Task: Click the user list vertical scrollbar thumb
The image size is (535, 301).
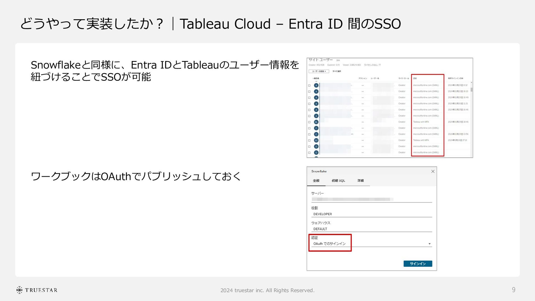Action: coord(471,90)
